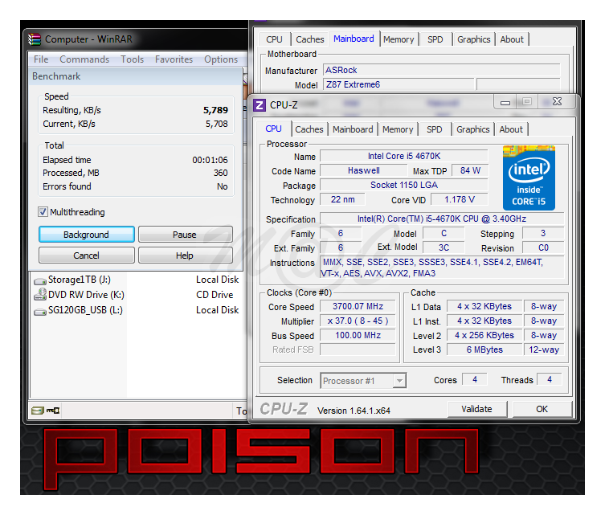This screenshot has height=515, width=605.
Task: Select the SG120GB_USB (L:) drive icon
Action: [39, 310]
